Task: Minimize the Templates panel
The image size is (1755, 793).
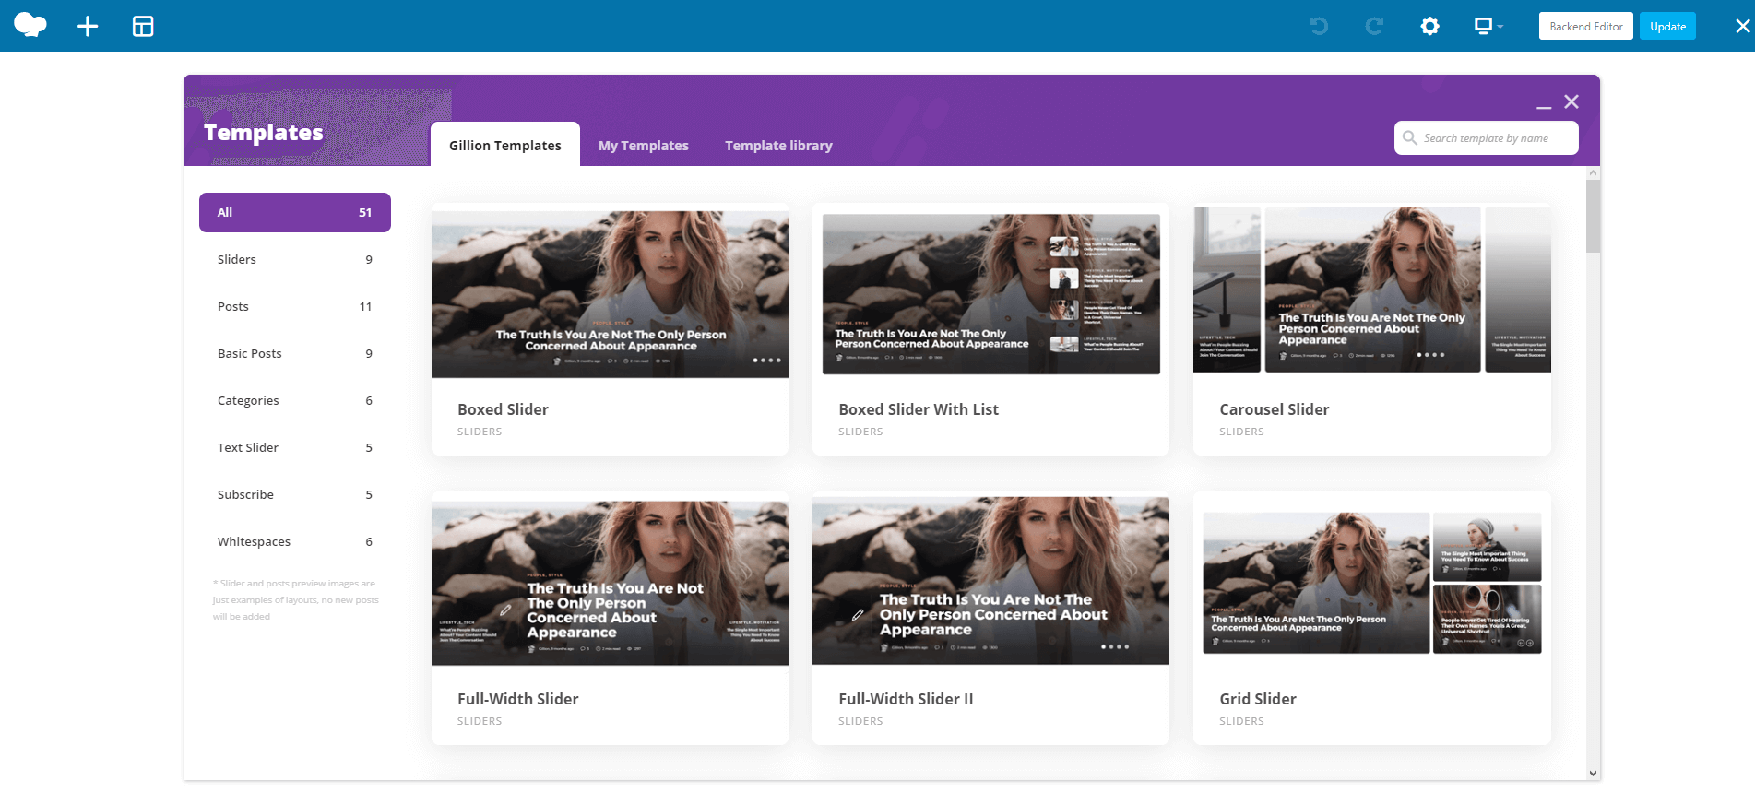Action: pos(1544,107)
